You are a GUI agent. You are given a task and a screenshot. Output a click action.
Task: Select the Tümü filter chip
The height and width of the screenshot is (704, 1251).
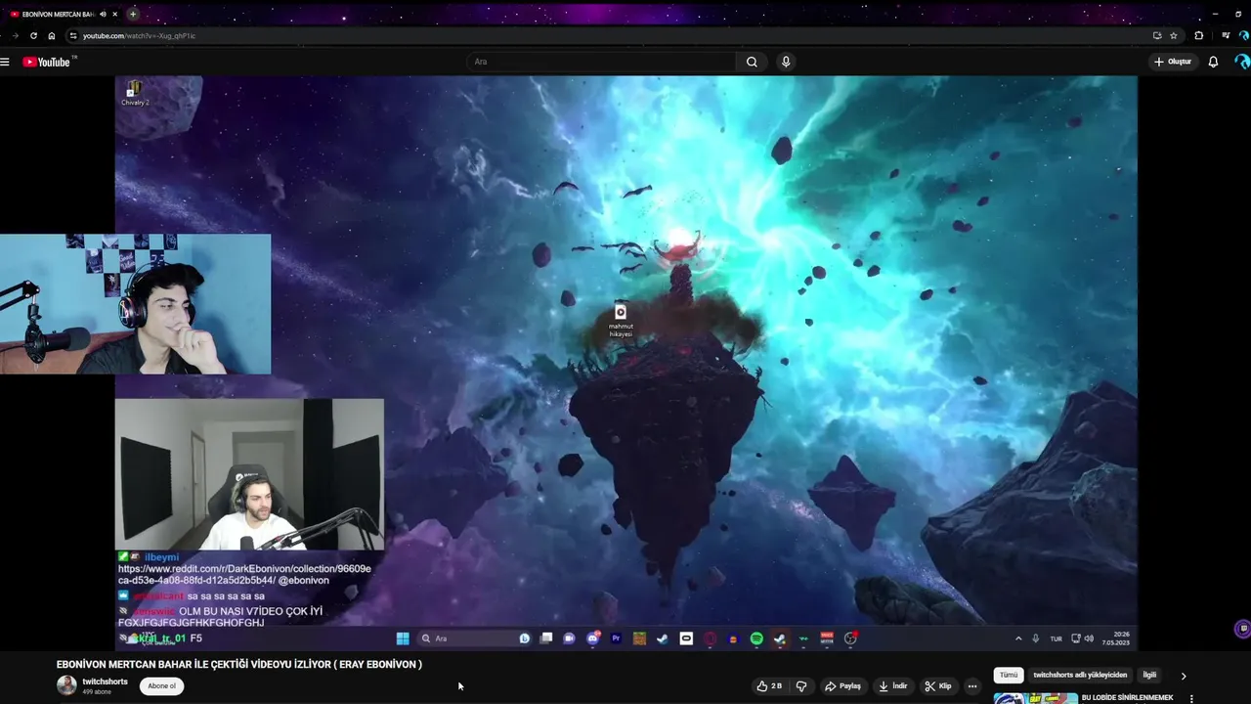coord(1008,675)
